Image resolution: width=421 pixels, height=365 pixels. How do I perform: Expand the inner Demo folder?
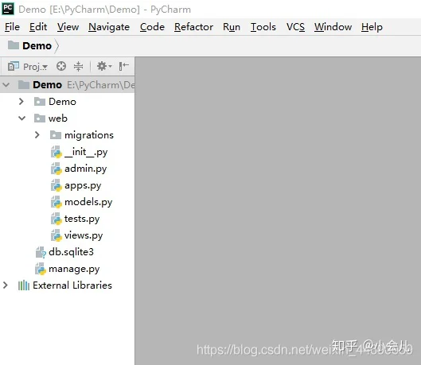[x=21, y=101]
